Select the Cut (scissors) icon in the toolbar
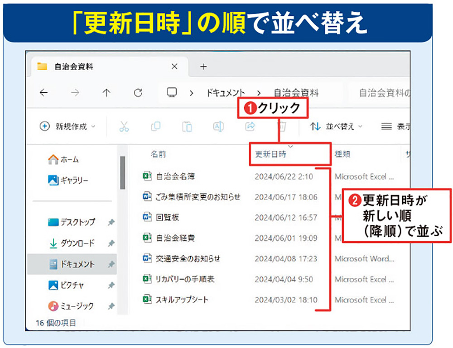The image size is (453, 348). [x=125, y=127]
